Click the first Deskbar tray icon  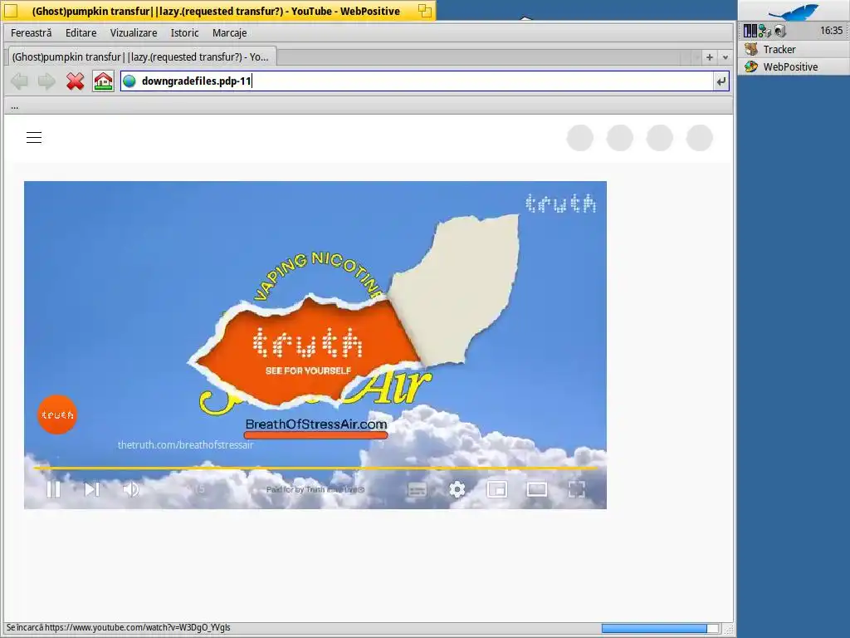point(750,31)
